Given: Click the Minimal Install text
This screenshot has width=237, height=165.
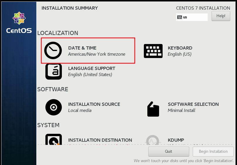Looking at the screenshot, I should click(182, 110).
